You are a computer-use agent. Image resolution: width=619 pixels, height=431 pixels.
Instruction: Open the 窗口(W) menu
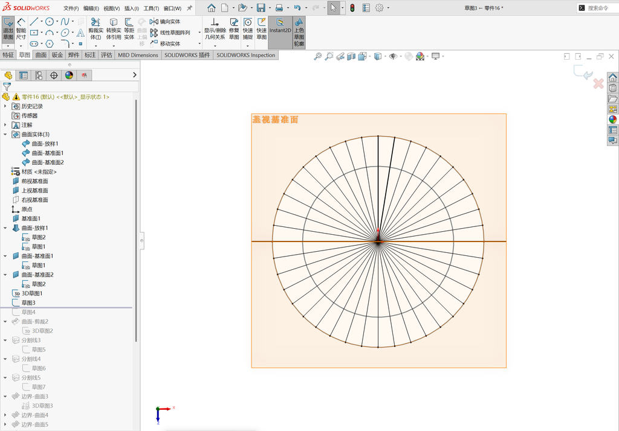[x=172, y=8]
